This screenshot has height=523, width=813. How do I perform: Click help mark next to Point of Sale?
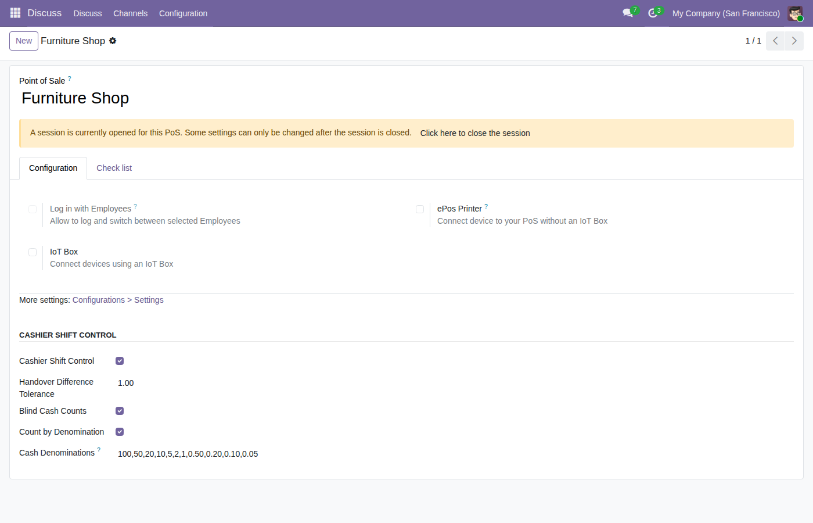tap(69, 78)
